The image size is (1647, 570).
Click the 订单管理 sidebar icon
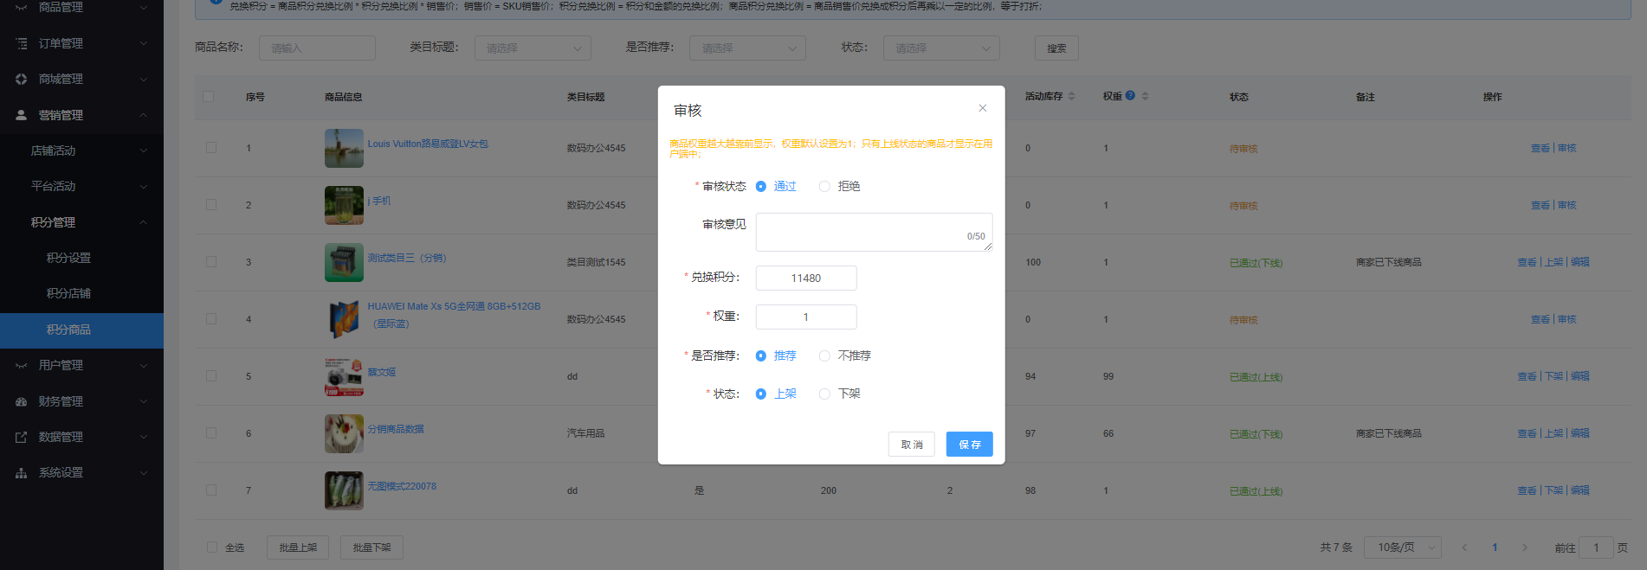pyautogui.click(x=22, y=43)
